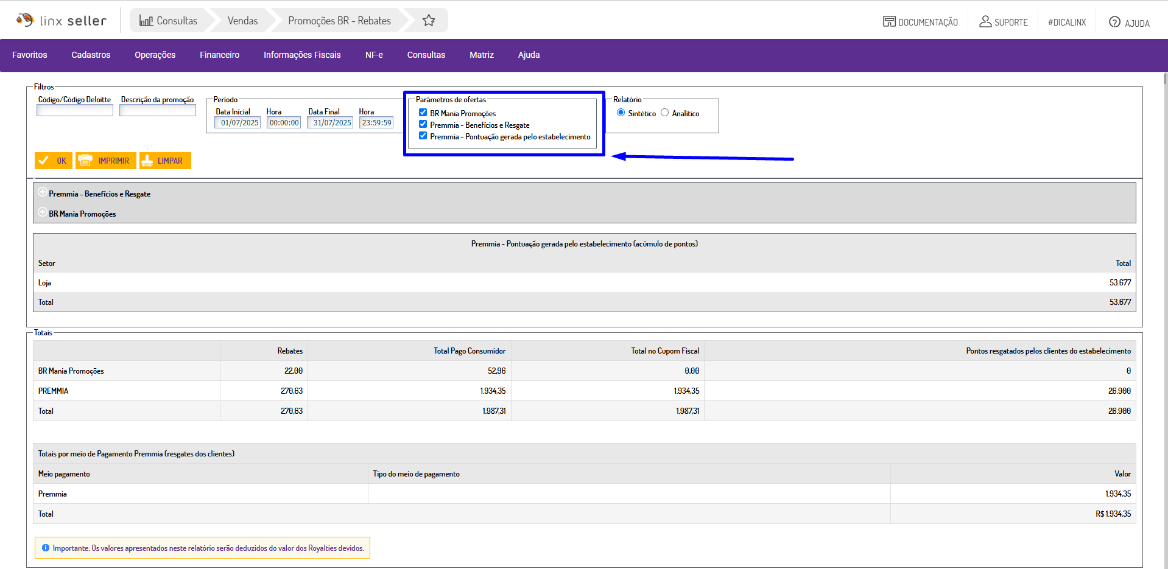Uncheck BR Mania Promoções checkbox
Screen dimensions: 1168x569
coord(423,113)
